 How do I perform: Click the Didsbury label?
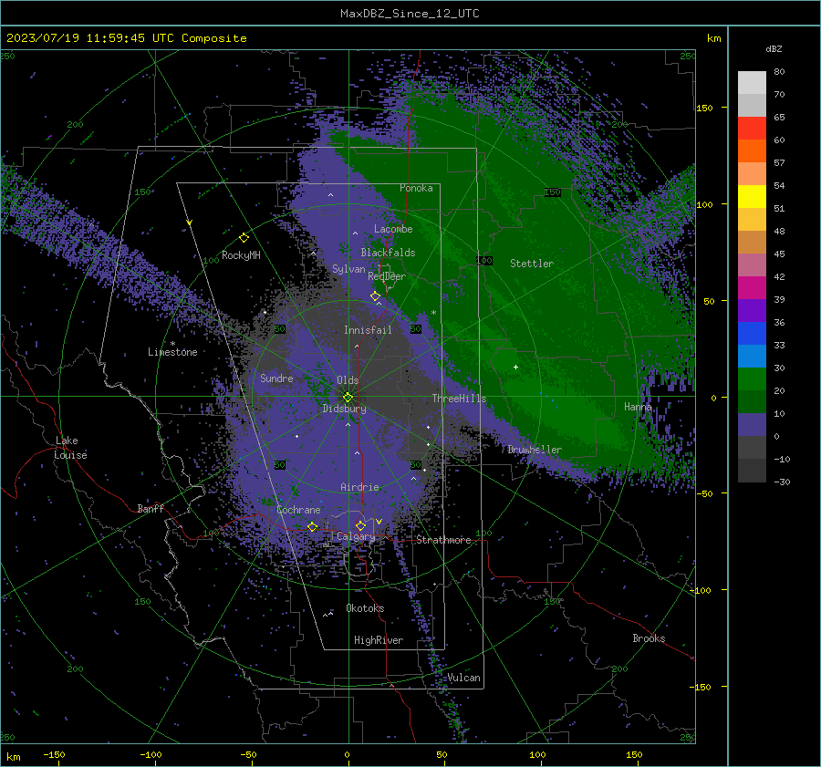pos(344,409)
